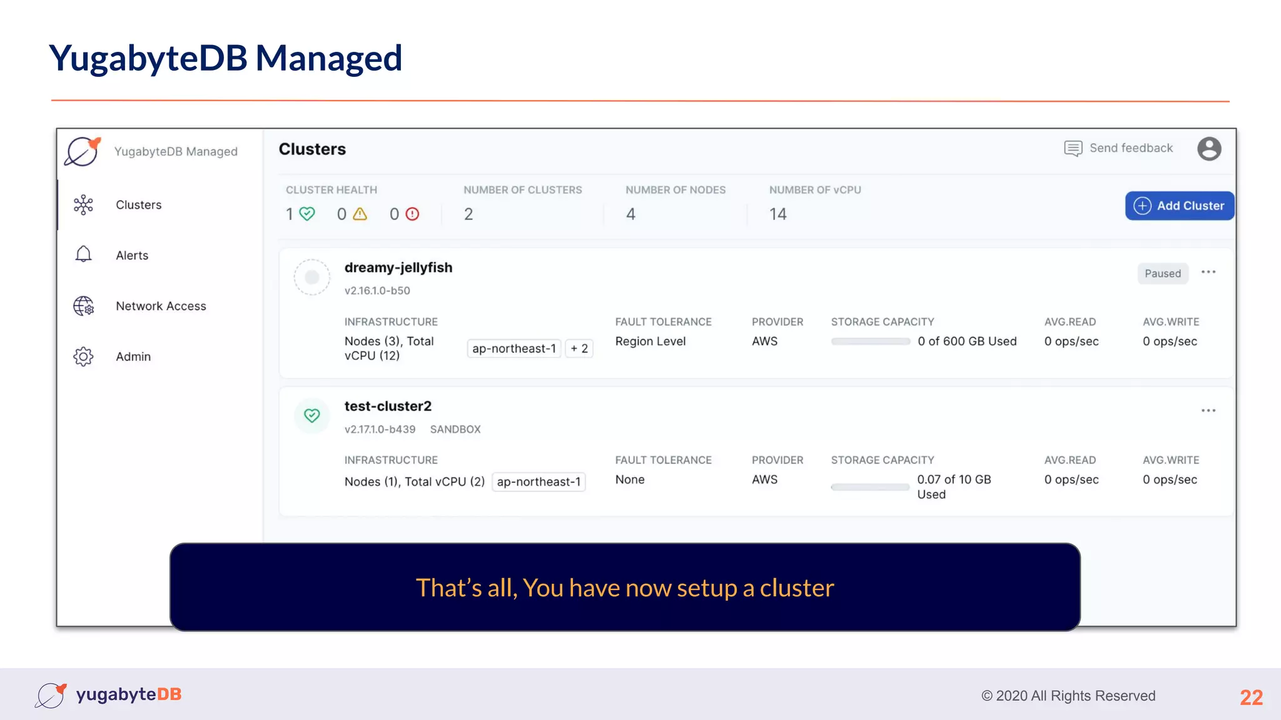1281x720 pixels.
Task: Open the user profile avatar
Action: (1209, 149)
